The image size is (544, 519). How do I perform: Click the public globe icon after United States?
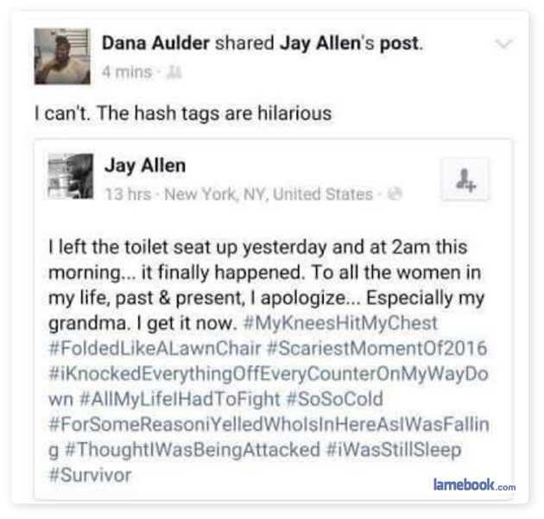point(395,194)
